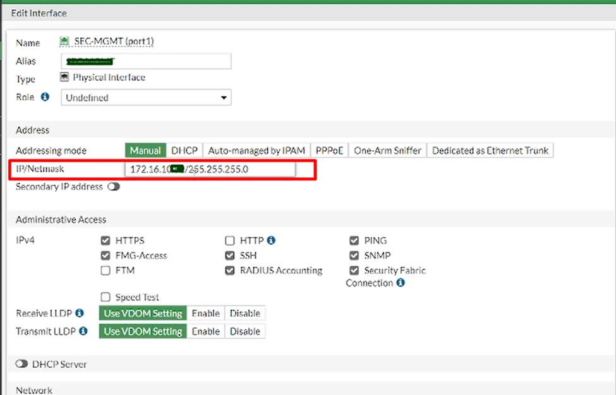Switch addressing mode to DHCP
The image size is (616, 395).
[184, 150]
